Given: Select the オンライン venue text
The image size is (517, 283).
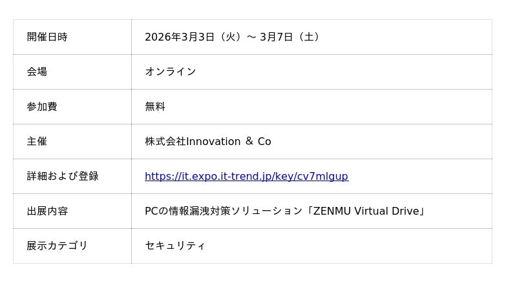Looking at the screenshot, I should click(x=171, y=72).
